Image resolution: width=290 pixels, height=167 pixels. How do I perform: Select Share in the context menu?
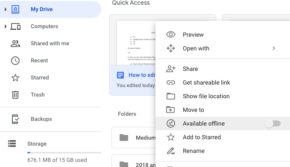190,69
